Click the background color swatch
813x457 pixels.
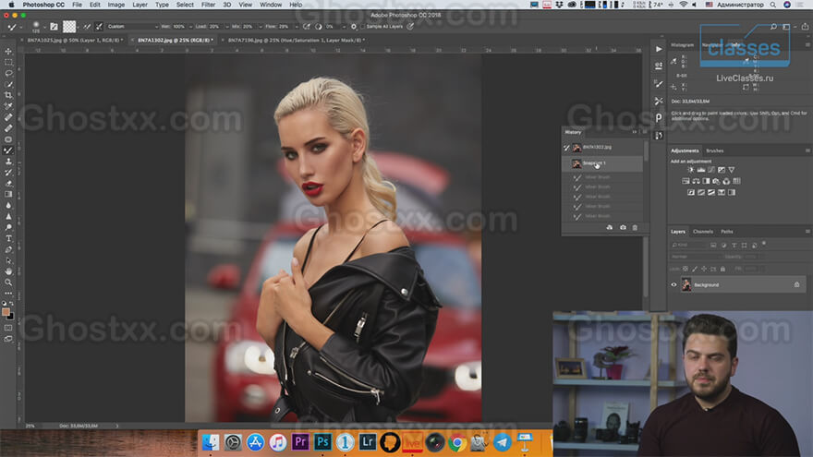11,317
